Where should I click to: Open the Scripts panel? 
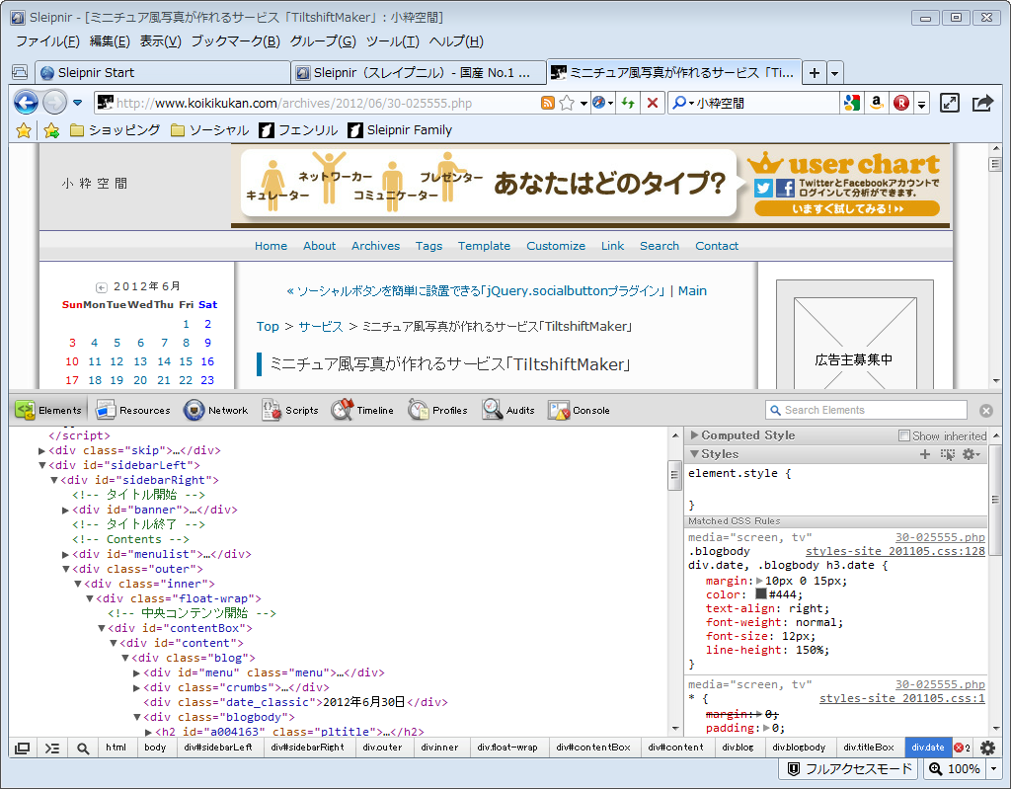click(x=290, y=411)
